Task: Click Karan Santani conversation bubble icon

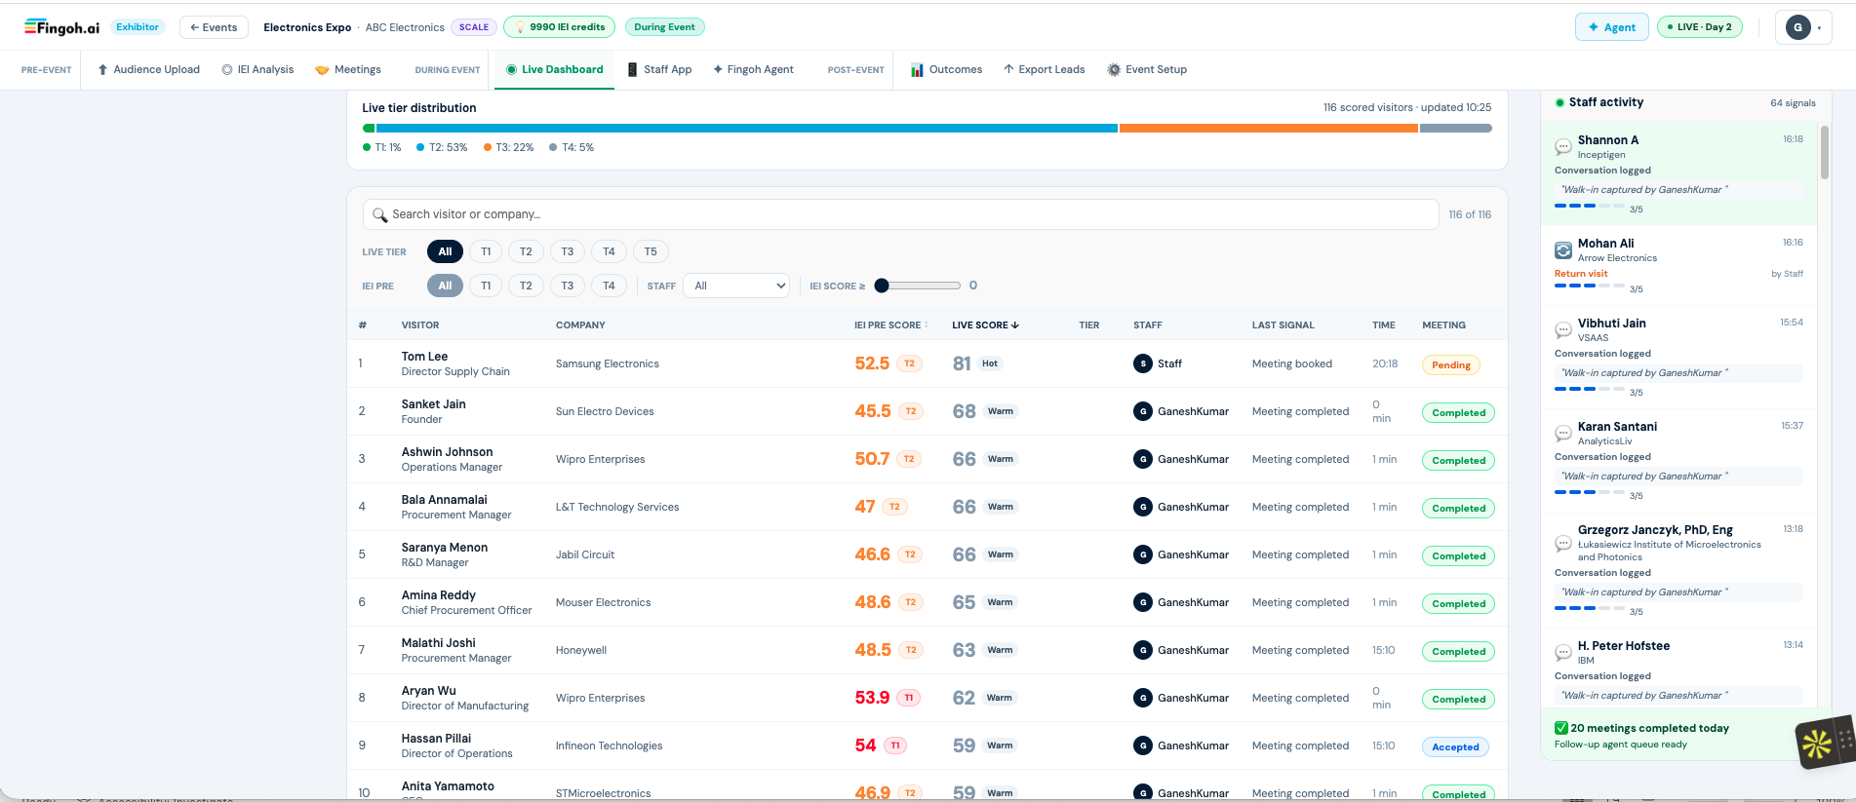Action: (1562, 434)
